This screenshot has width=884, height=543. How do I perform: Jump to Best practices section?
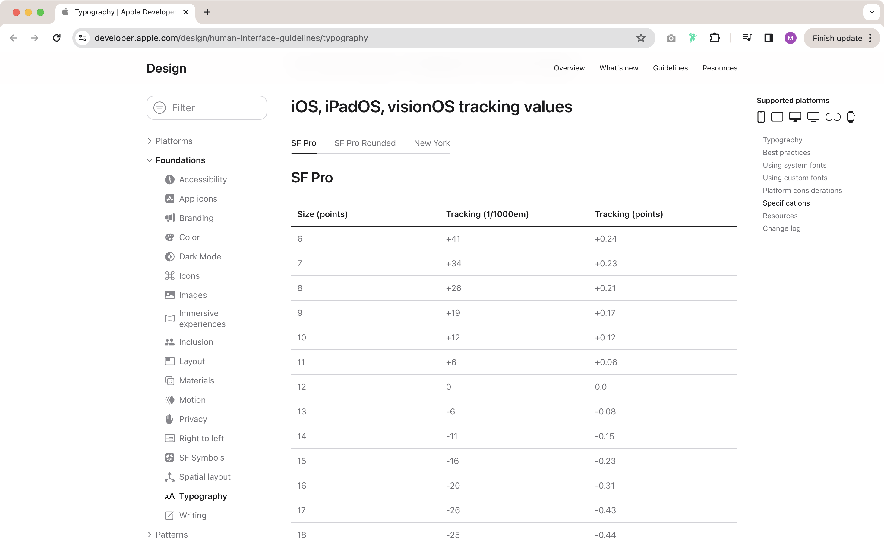pos(787,153)
